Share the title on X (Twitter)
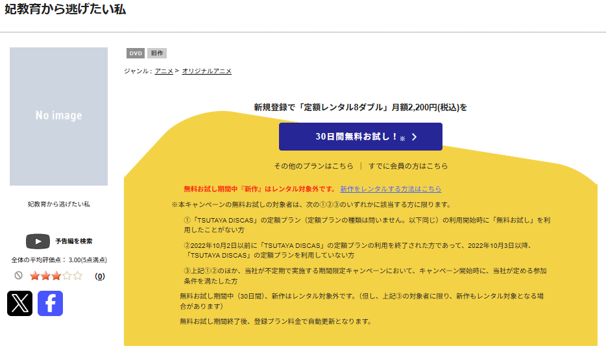 coord(19,303)
